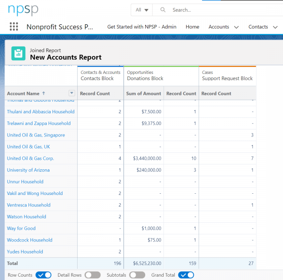
Task: Open the Accounts tab
Action: [219, 27]
